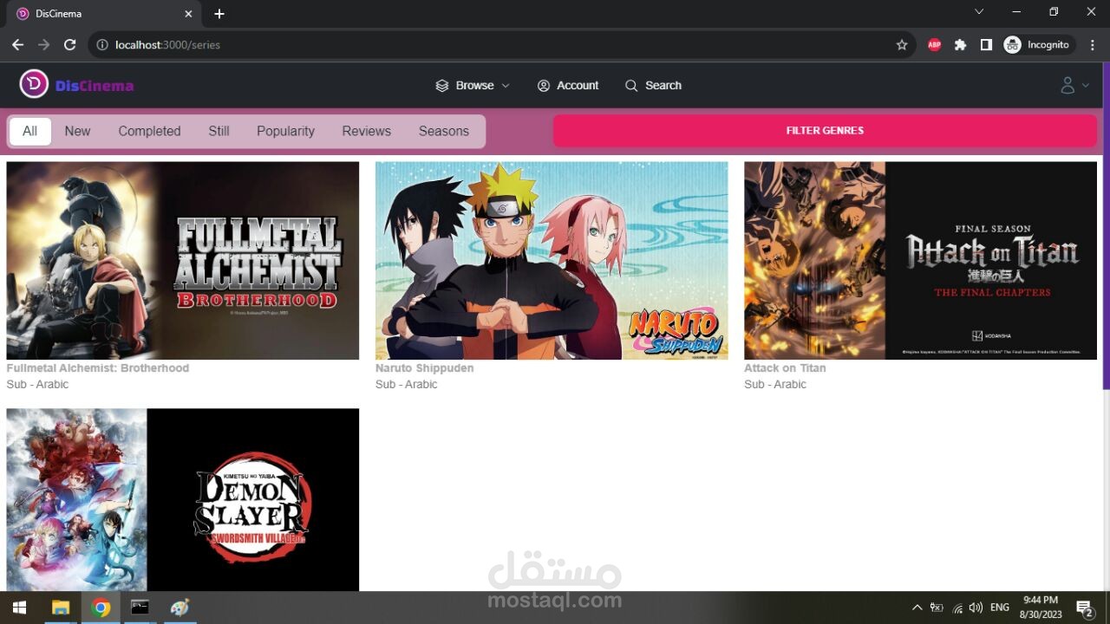This screenshot has width=1110, height=624.
Task: Click the Fullmetal Alchemist: Brotherhood title text
Action: [x=97, y=368]
